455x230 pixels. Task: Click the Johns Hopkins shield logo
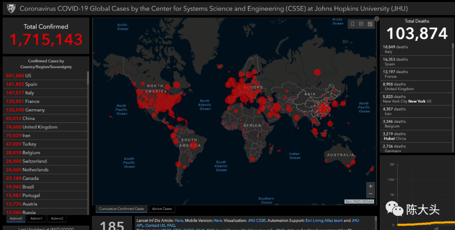coord(12,8)
